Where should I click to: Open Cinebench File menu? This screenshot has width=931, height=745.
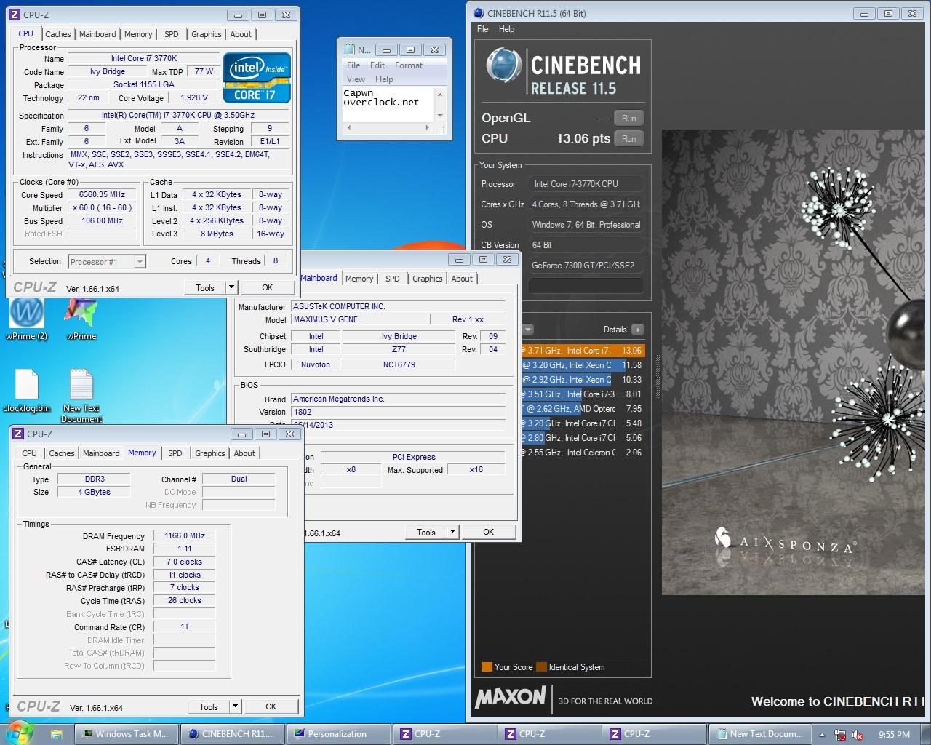(483, 29)
